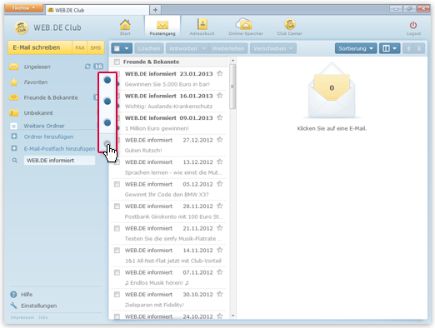Star the 27.12.2012 email as favorite
Viewport: 435px width, 328px height.
220,140
